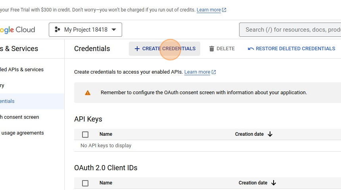The width and height of the screenshot is (341, 190).
Task: Sort OAuth Client IDs by Creation date column
Action: click(253, 183)
